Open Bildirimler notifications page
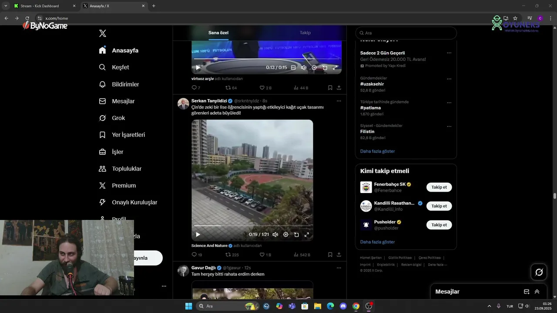557x313 pixels. tap(119, 84)
